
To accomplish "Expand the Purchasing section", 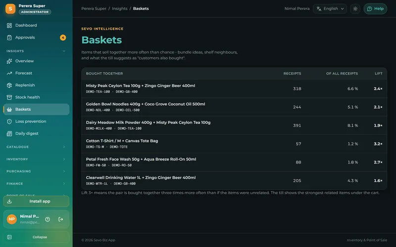I will click(36, 171).
